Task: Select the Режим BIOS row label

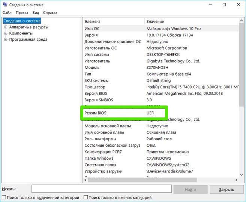Action: click(x=95, y=113)
